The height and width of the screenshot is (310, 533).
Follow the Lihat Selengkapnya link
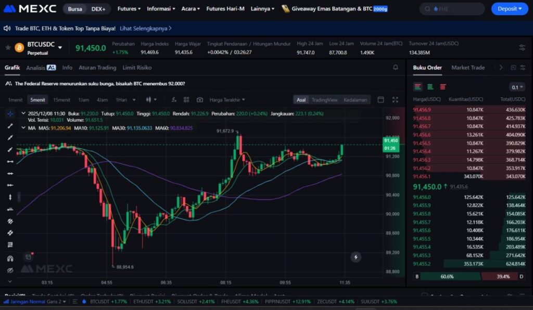(146, 28)
